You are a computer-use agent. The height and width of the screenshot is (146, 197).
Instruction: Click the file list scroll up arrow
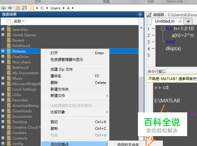click(141, 28)
